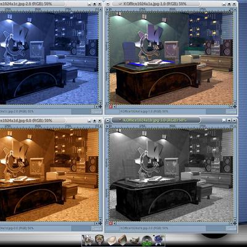This screenshot has height=247, width=247.
Task: Open the grip CD ripper dock icon
Action: (x=147, y=241)
